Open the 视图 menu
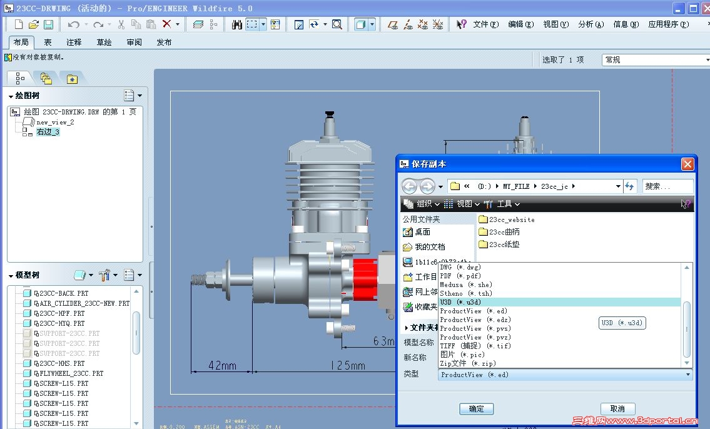Viewport: 710px width, 429px height. 555,24
